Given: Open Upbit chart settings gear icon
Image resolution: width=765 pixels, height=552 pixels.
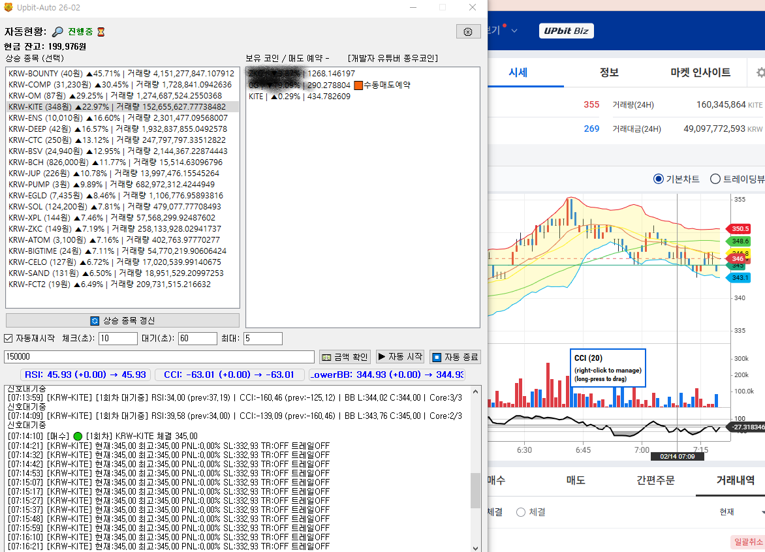Looking at the screenshot, I should coord(760,72).
